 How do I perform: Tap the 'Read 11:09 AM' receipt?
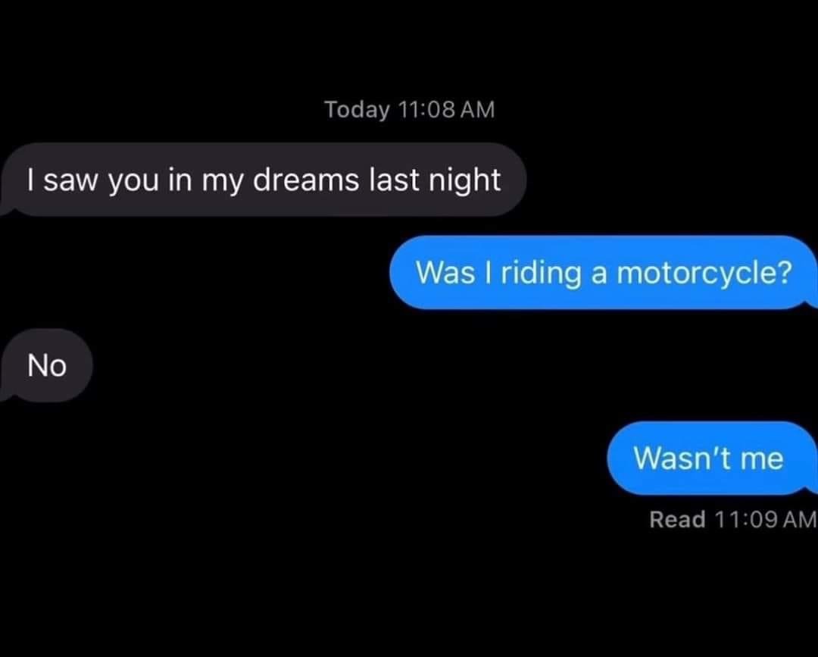click(x=732, y=519)
